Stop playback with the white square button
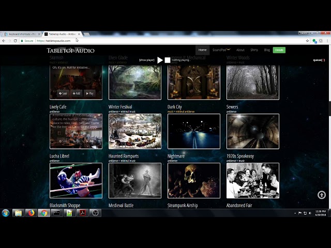Image resolution: width=331 pixels, height=248 pixels. pos(168,60)
